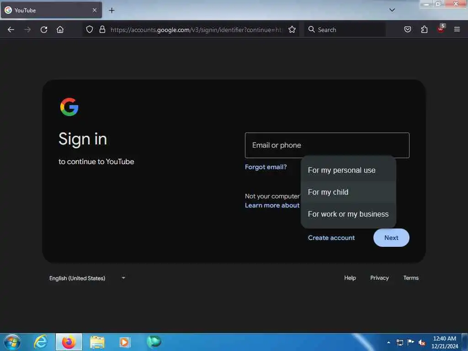Open the green taskbar application icon
Screen dimensions: 468x351
click(154, 341)
